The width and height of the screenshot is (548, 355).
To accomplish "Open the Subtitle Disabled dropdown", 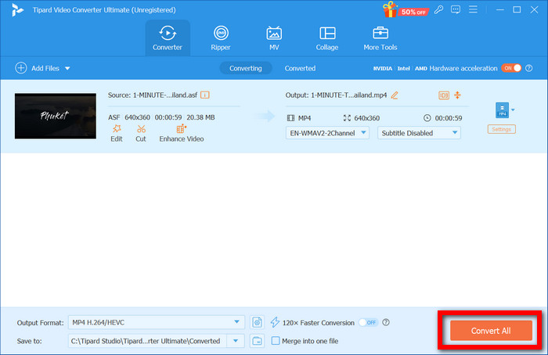I will coord(453,133).
